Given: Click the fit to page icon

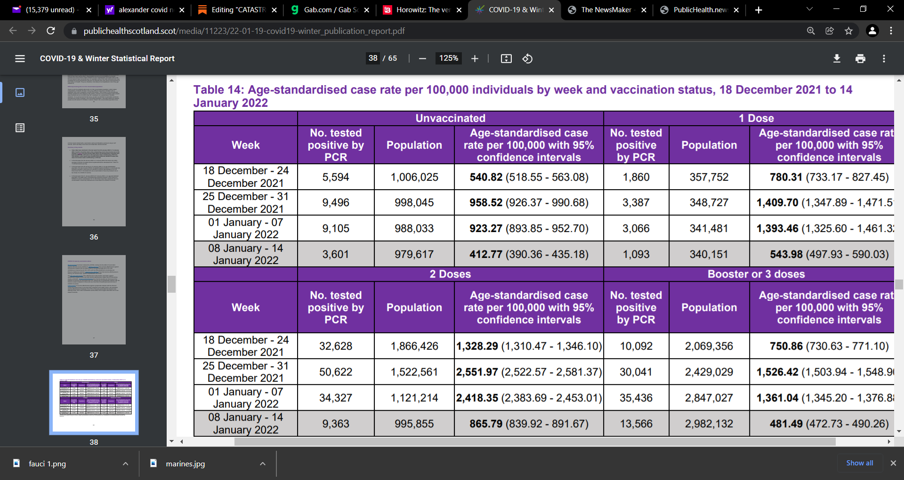Looking at the screenshot, I should coord(506,58).
